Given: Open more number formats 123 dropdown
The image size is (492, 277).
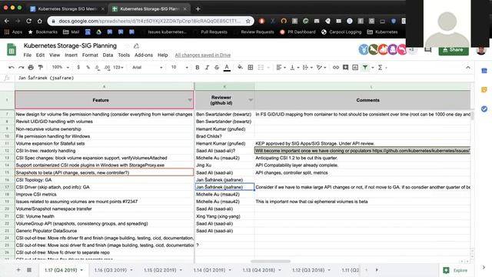Looking at the screenshot, I should pyautogui.click(x=118, y=67).
